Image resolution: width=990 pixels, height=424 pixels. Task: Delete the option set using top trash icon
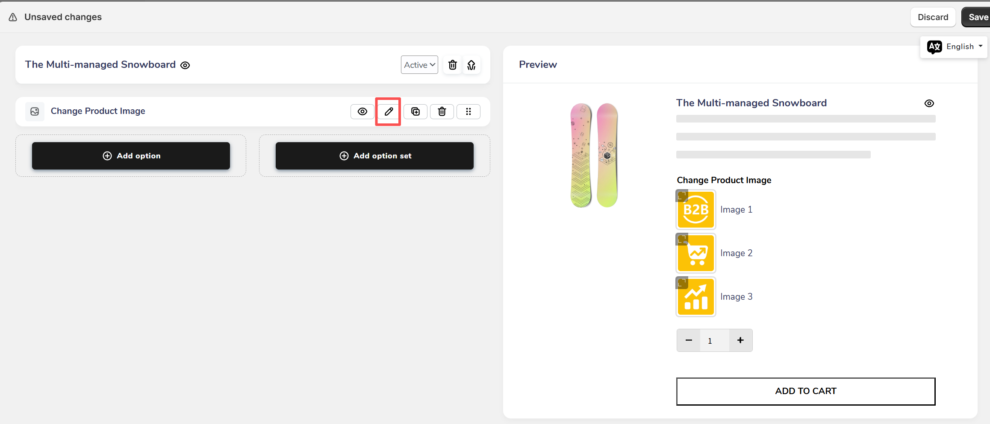click(452, 65)
